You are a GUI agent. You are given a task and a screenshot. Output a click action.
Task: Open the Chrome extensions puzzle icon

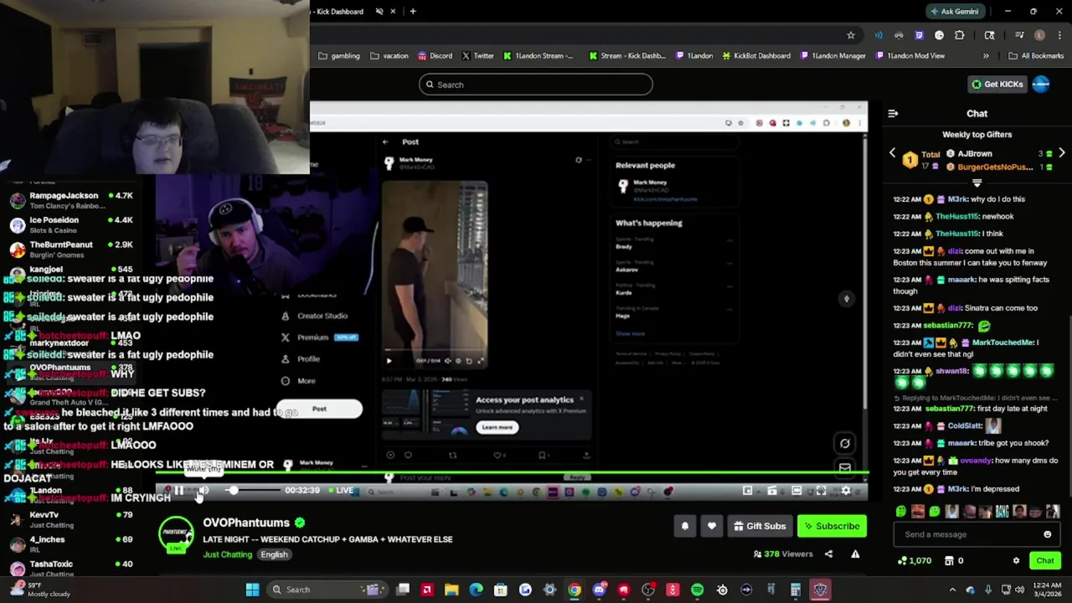click(x=959, y=35)
